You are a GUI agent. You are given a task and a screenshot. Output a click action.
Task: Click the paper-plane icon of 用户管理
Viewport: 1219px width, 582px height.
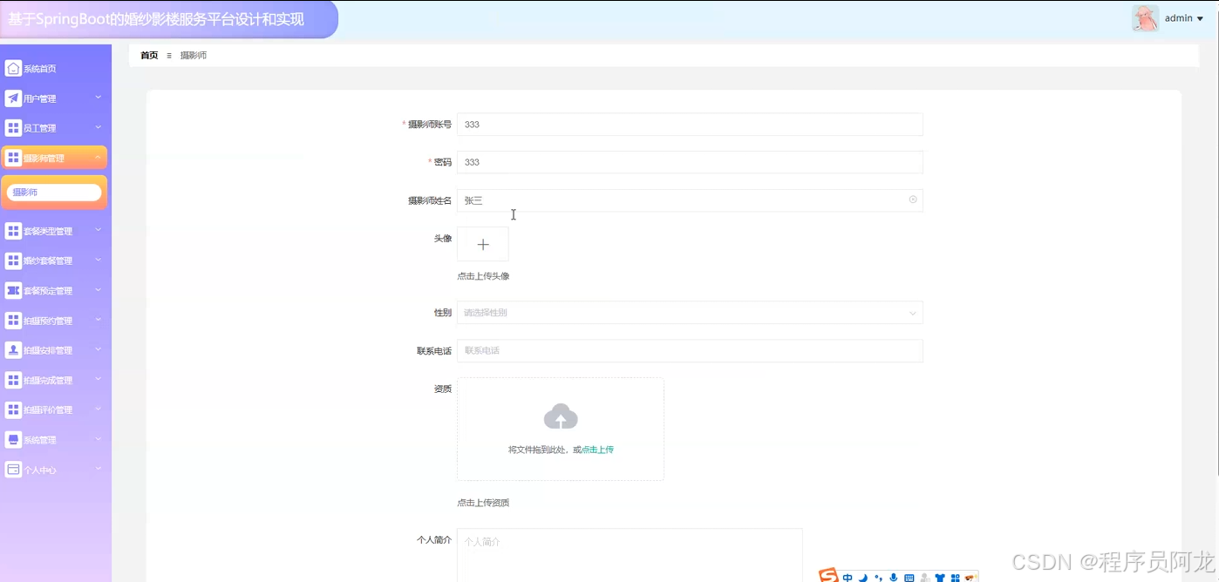coord(13,98)
